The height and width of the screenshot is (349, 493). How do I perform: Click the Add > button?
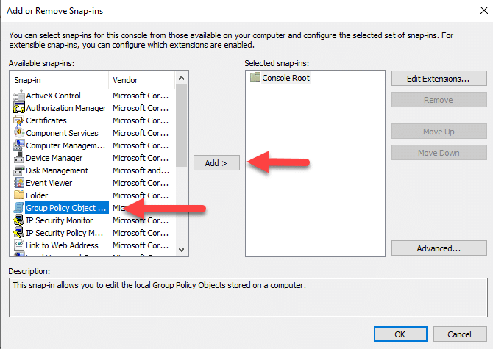pos(216,163)
